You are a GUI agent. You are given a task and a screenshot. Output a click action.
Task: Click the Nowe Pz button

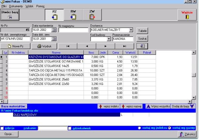click(x=15, y=46)
